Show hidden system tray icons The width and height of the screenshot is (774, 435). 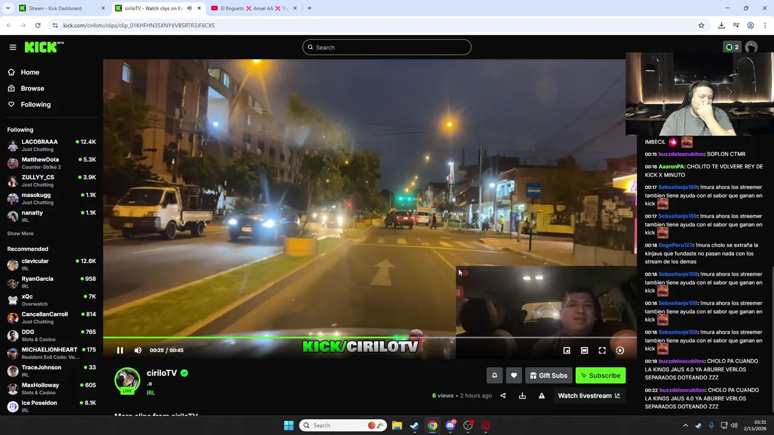click(x=685, y=425)
